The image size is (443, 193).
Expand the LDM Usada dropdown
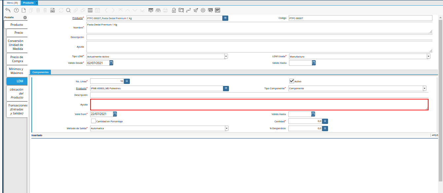pyautogui.click(x=428, y=57)
